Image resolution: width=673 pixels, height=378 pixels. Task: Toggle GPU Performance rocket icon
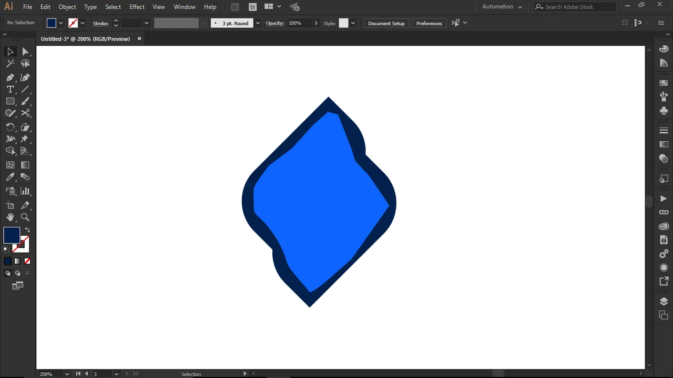point(295,7)
